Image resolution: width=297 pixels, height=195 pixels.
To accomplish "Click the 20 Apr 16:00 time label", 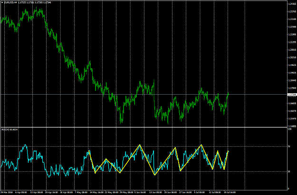I will pos(51,192).
